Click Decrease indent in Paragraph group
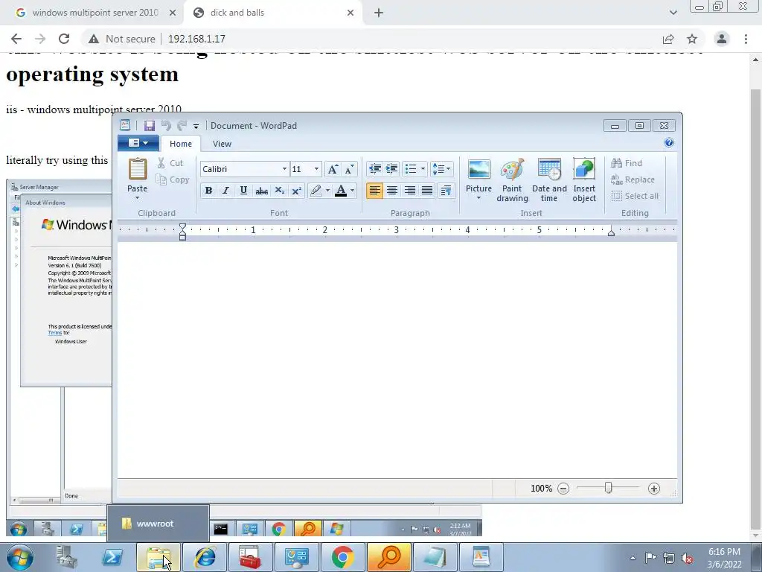This screenshot has width=762, height=572. 375,169
